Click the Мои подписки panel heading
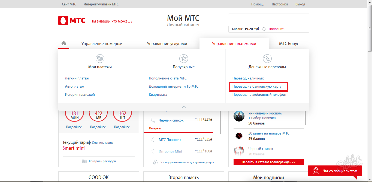Image resolution: width=372 pixels, height=182 pixels. tap(268, 178)
